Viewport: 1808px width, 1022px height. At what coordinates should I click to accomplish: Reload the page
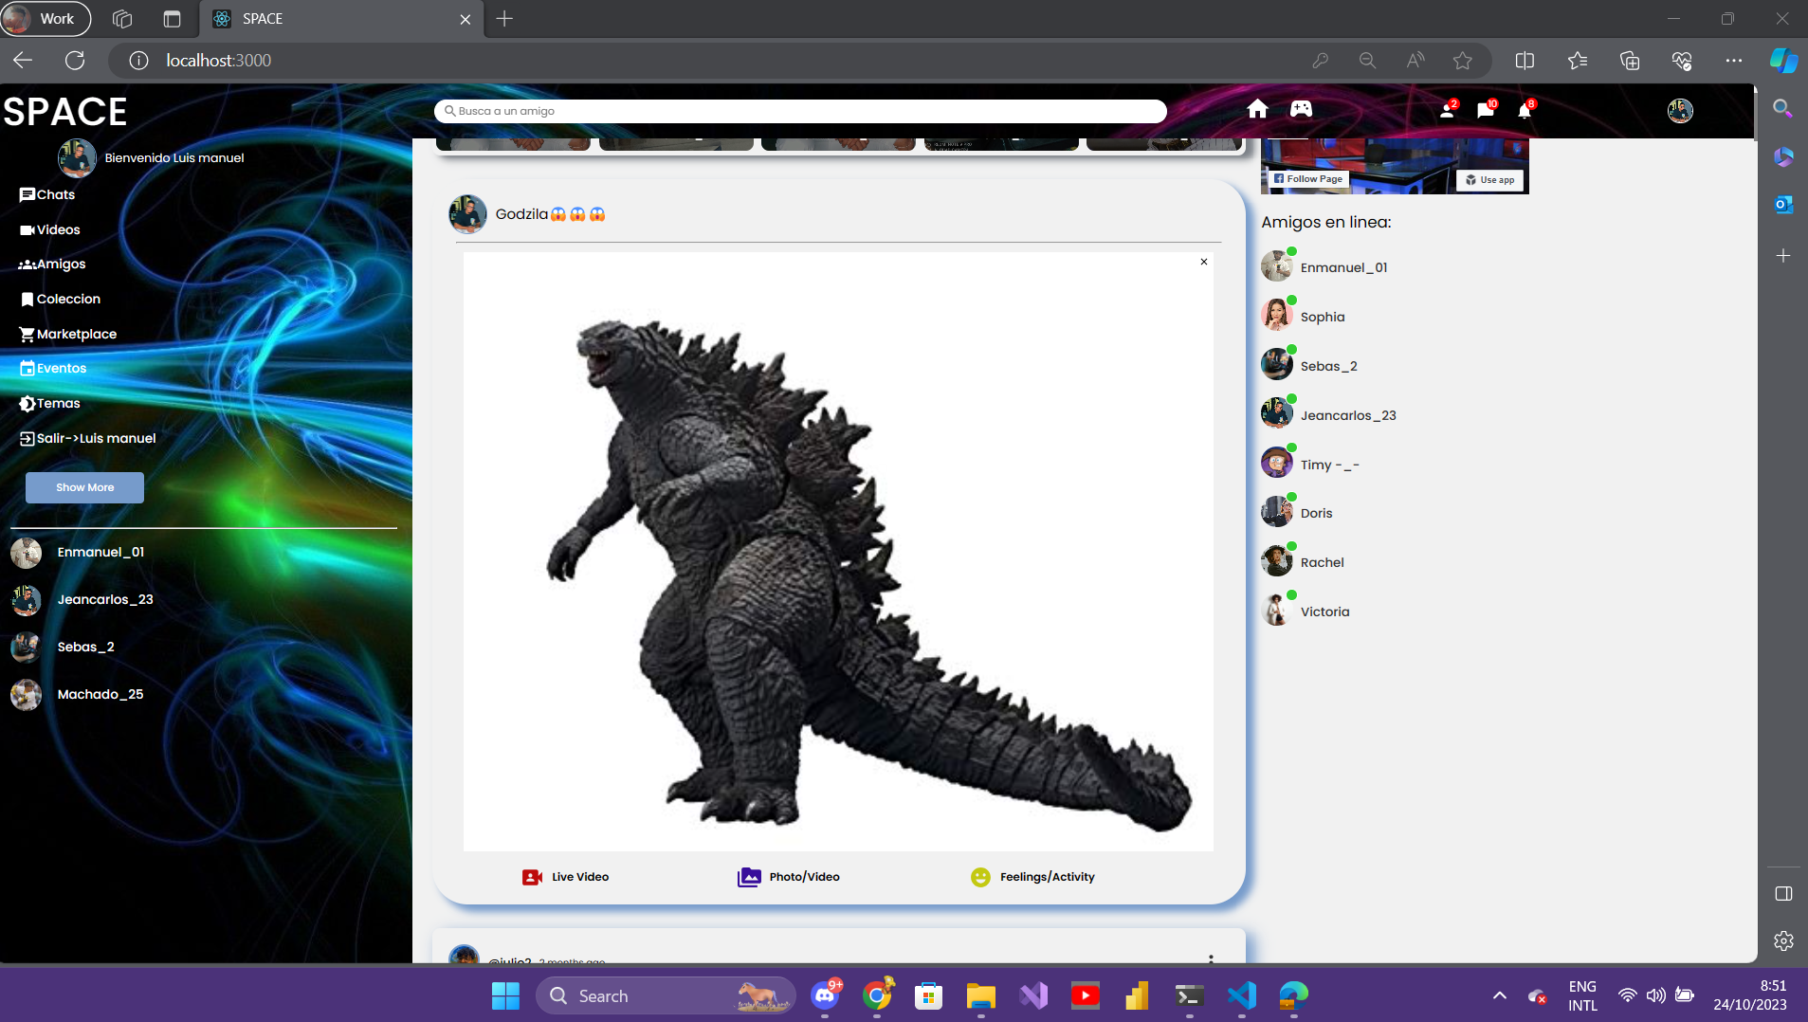(x=75, y=60)
